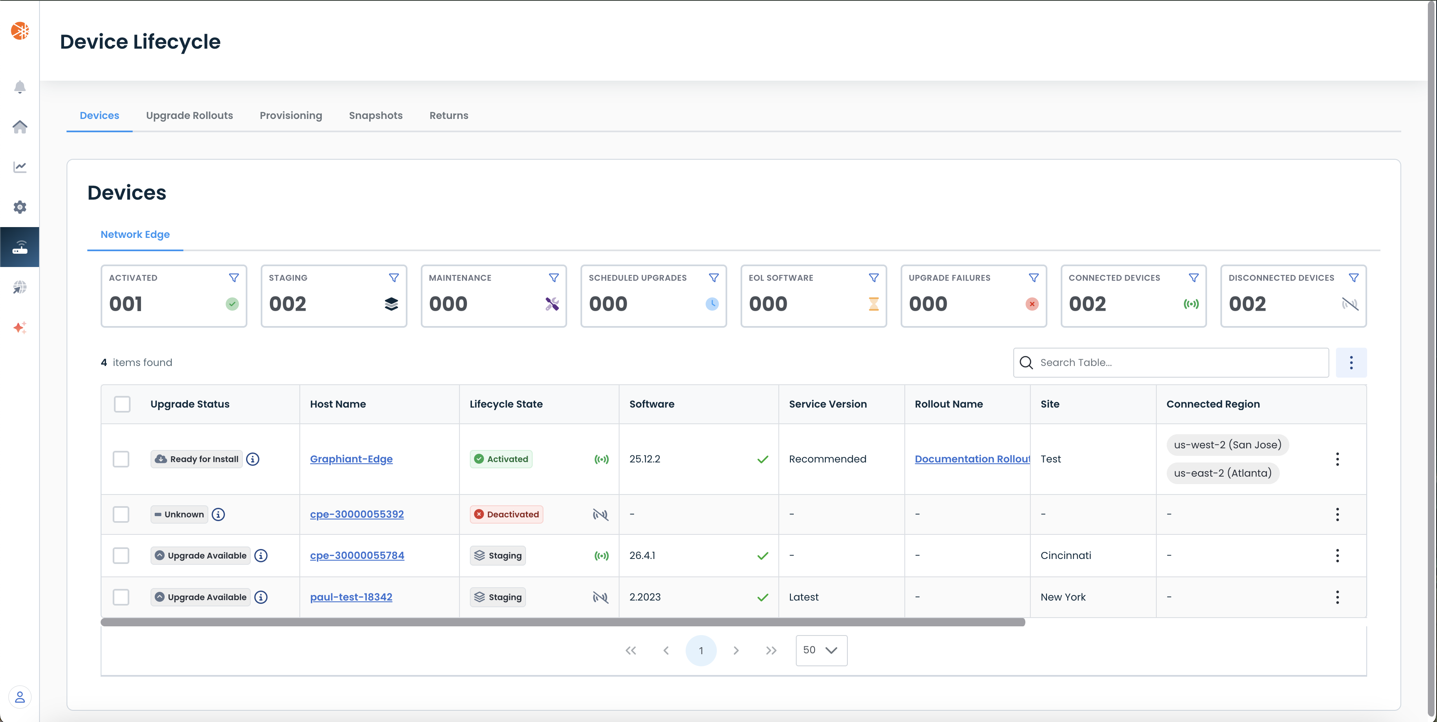Open Documentation Rollout link

click(x=972, y=459)
